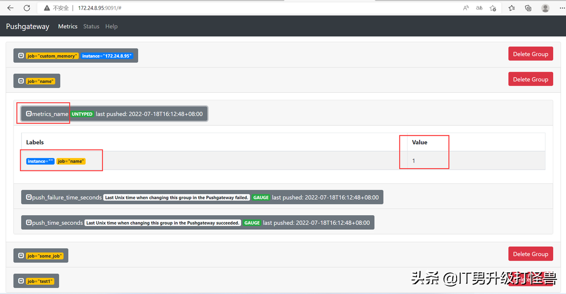The height and width of the screenshot is (294, 566).
Task: Open the browser collections icon
Action: click(528, 8)
